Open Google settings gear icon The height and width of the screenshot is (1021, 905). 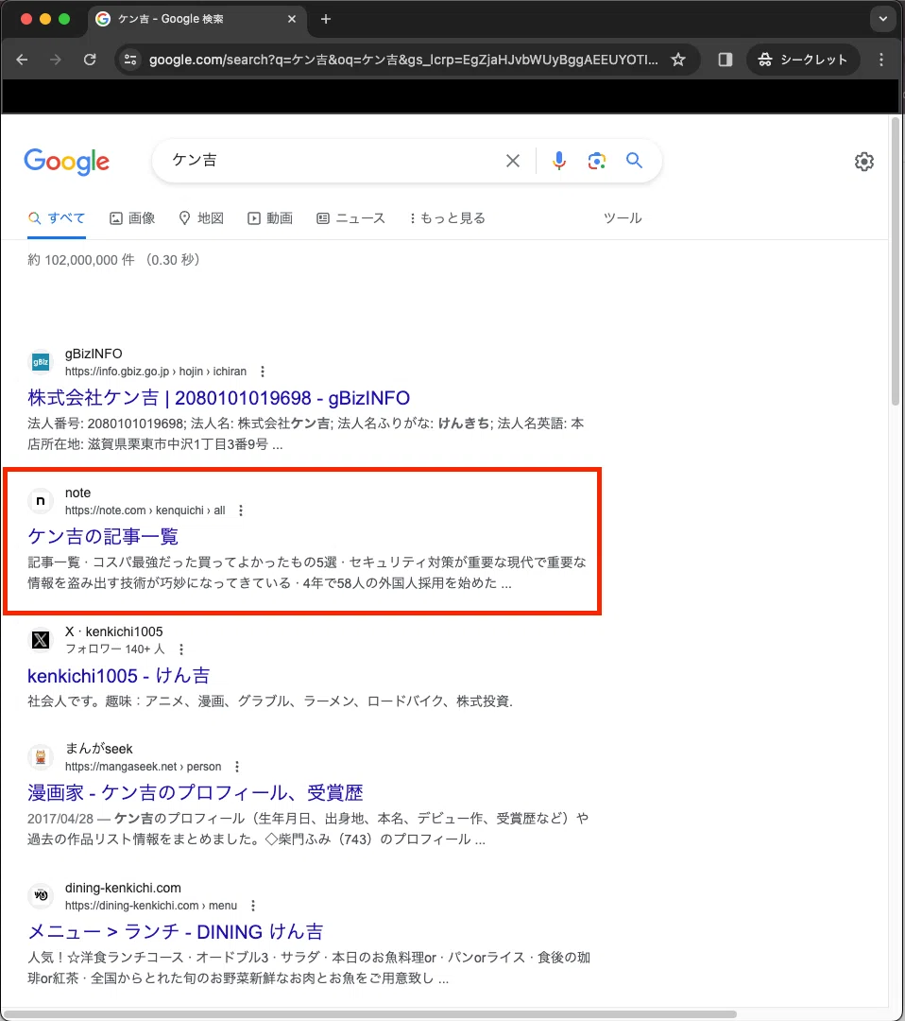(864, 162)
